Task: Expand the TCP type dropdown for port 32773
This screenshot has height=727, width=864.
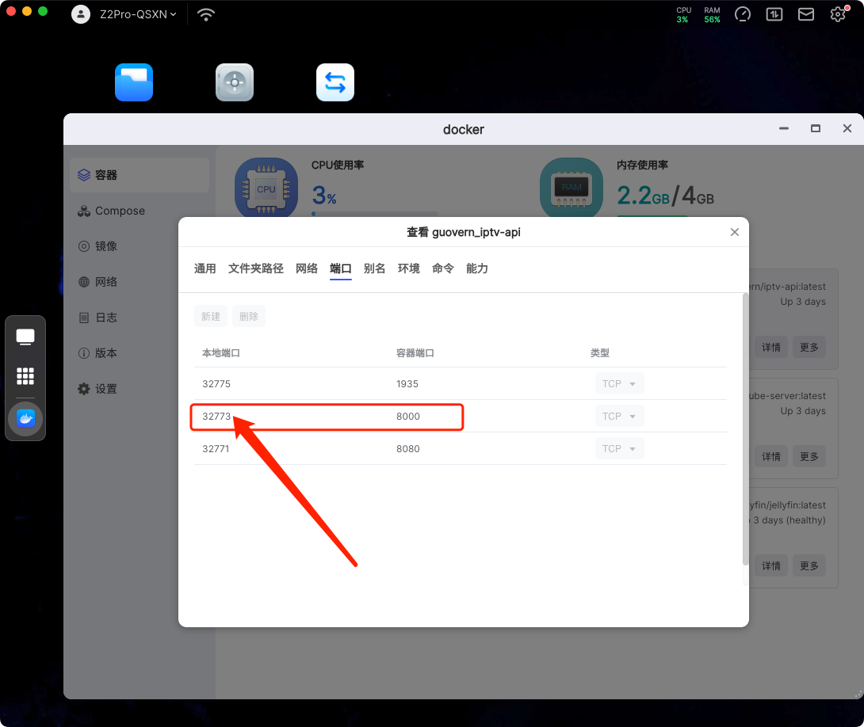Action: 619,417
